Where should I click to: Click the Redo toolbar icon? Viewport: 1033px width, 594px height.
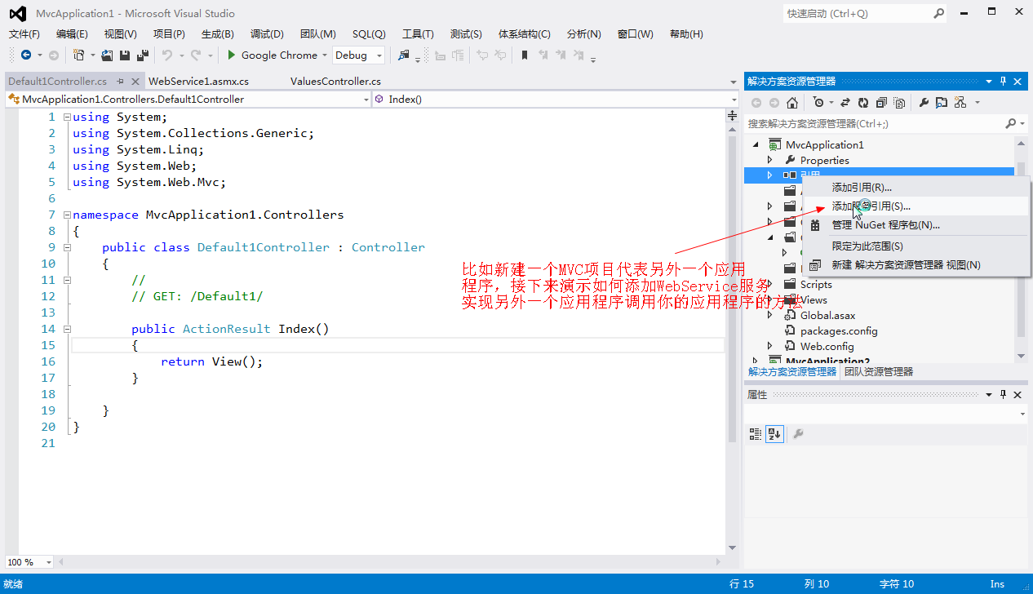pos(196,55)
